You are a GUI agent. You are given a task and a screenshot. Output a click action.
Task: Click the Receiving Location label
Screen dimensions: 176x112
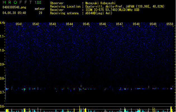pyautogui.click(x=65, y=6)
